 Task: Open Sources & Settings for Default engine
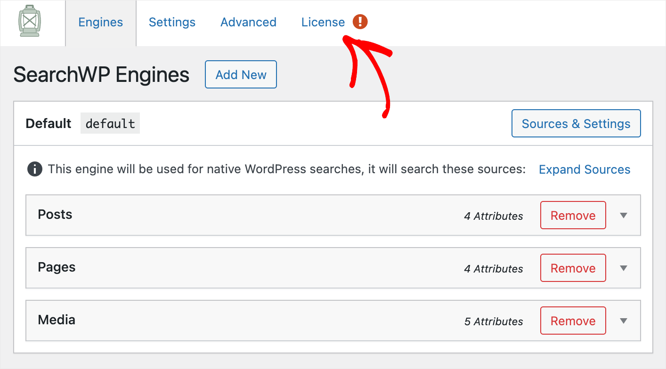pos(576,123)
